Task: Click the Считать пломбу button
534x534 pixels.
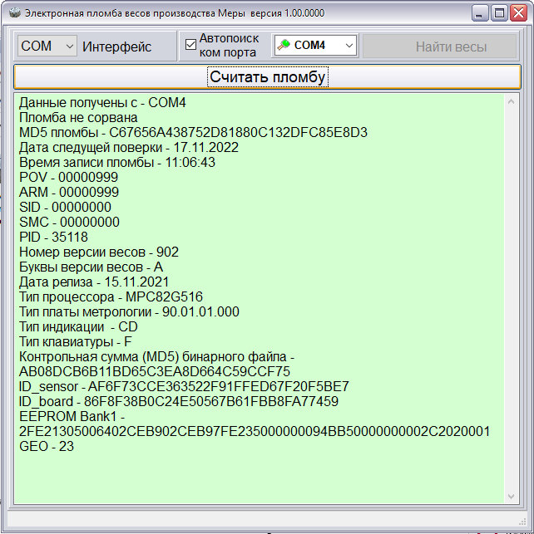Action: [267, 77]
